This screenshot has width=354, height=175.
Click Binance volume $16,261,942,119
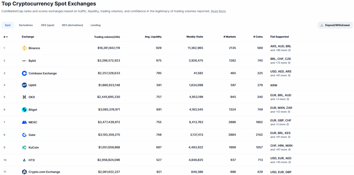[x=109, y=48]
